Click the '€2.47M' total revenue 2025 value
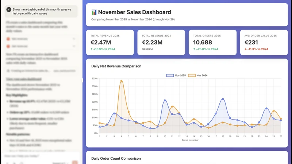Image resolution: width=292 pixels, height=164 pixels. (101, 42)
